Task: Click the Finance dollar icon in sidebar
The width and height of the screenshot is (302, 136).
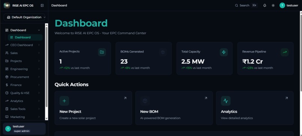Action: 7,85
